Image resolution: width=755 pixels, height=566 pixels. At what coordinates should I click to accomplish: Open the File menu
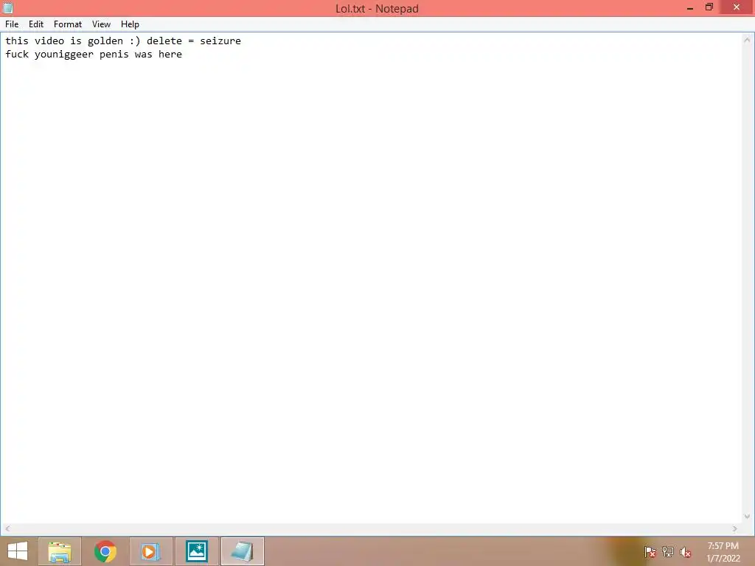pyautogui.click(x=12, y=24)
